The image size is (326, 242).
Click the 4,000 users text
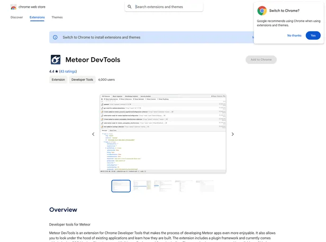106,79
